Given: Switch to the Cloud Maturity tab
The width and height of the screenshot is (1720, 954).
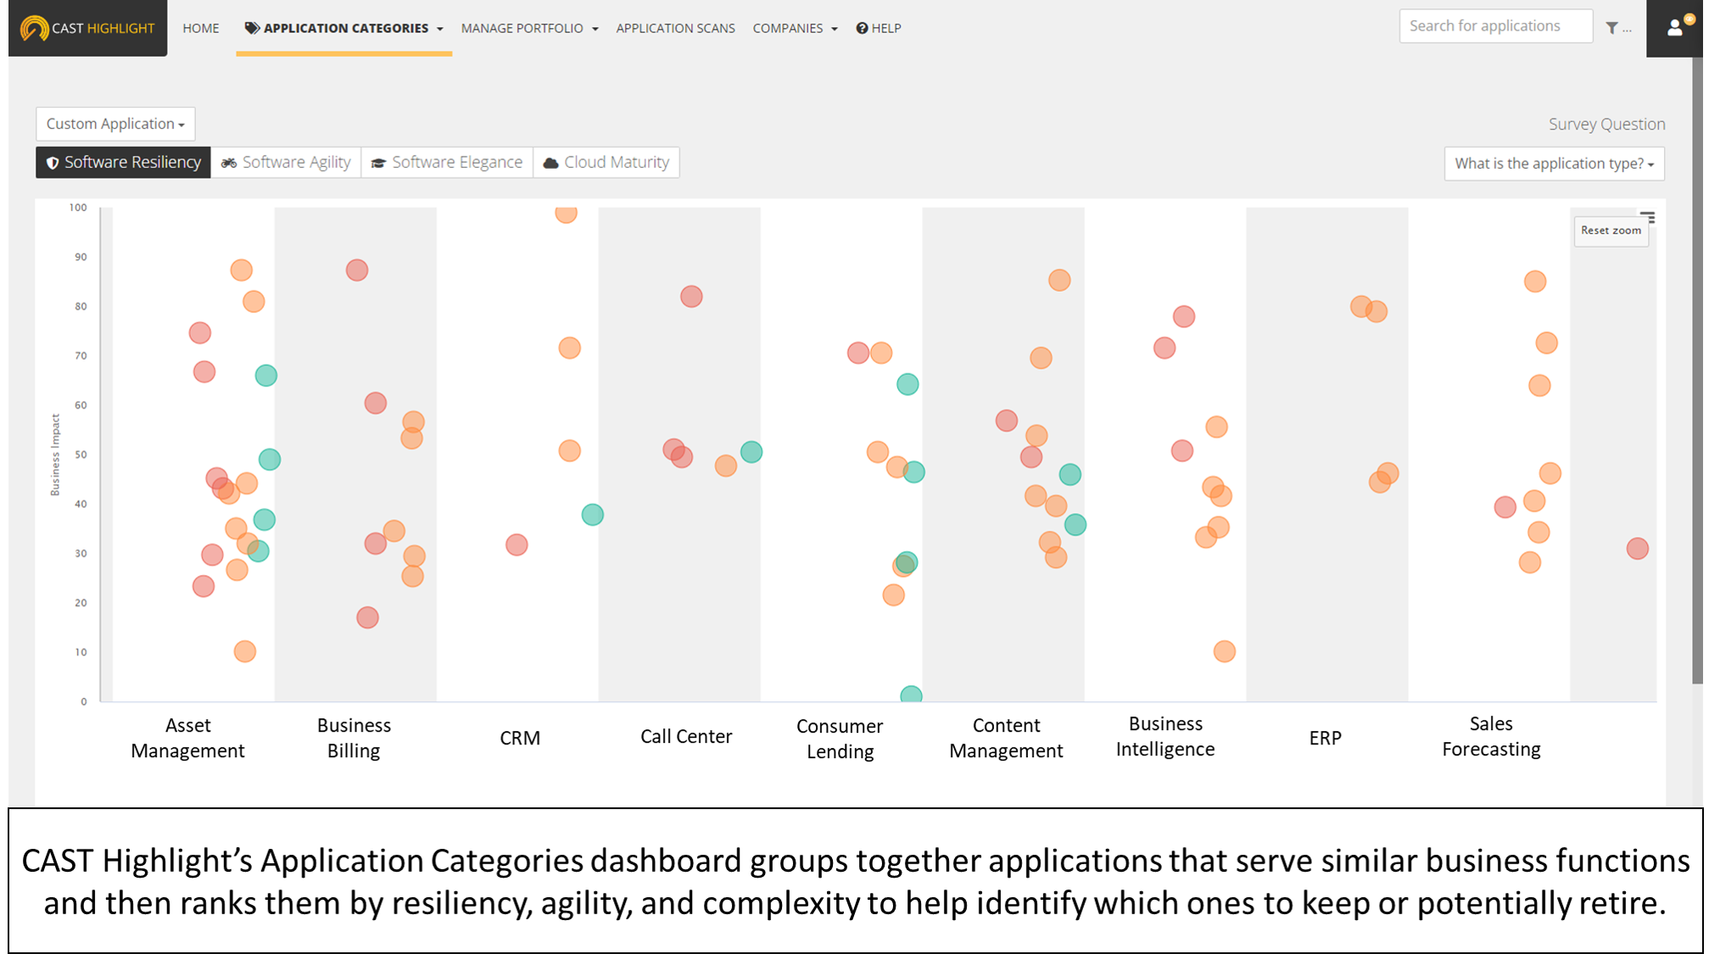Looking at the screenshot, I should [606, 162].
